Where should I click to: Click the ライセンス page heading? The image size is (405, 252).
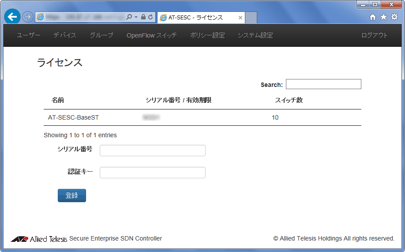point(60,63)
